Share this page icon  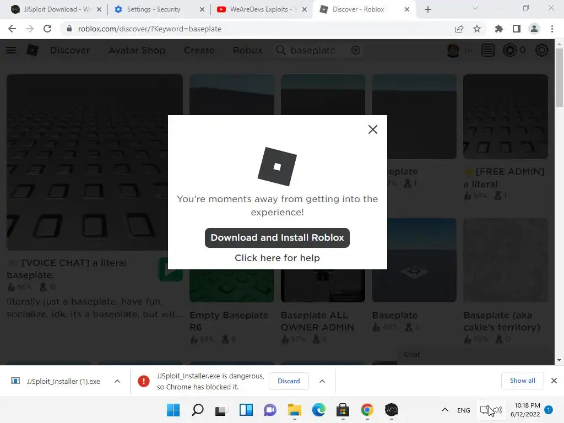point(459,29)
